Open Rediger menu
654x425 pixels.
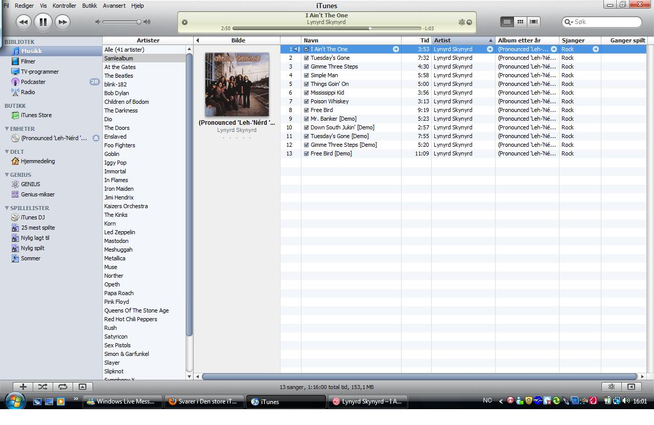(24, 6)
